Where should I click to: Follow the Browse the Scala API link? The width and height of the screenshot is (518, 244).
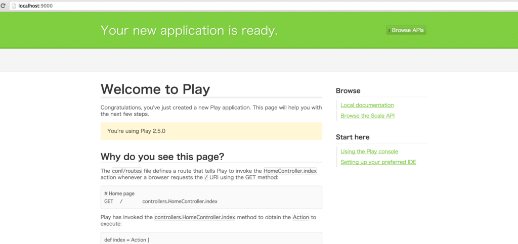click(367, 116)
